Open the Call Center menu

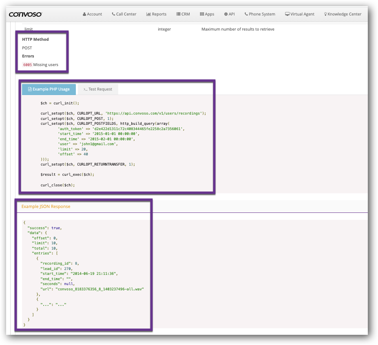tap(124, 14)
